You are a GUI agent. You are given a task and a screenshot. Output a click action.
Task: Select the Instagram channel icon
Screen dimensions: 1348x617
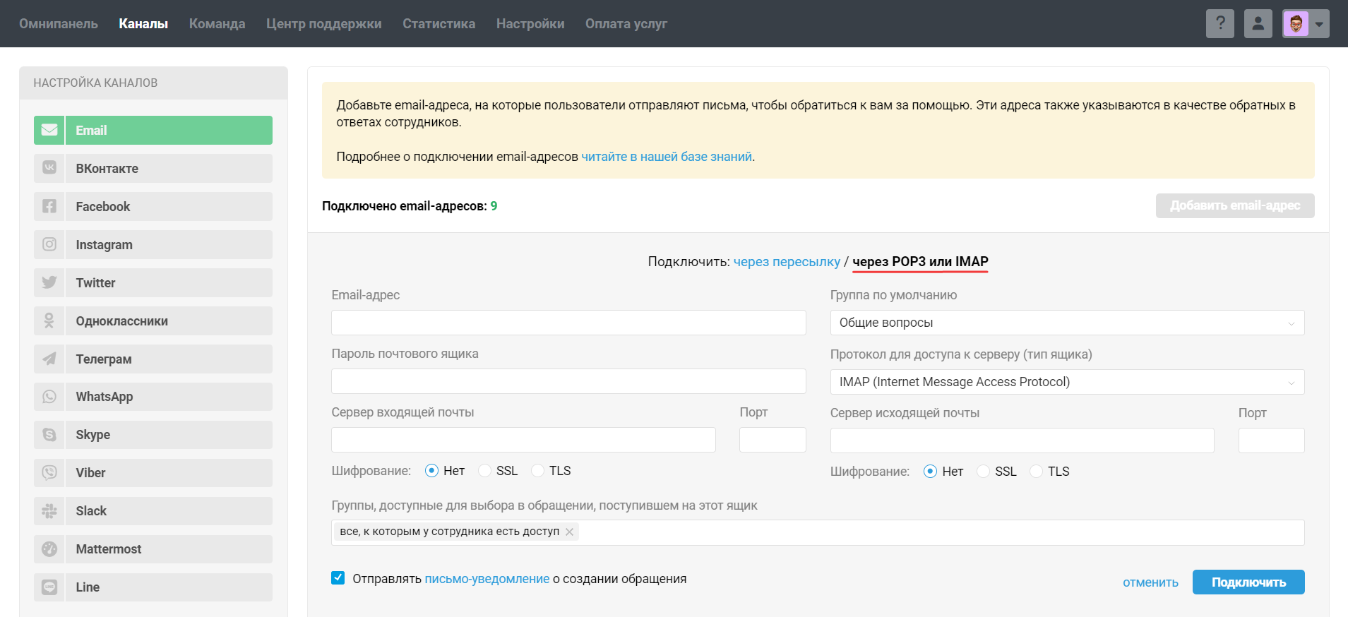click(49, 244)
